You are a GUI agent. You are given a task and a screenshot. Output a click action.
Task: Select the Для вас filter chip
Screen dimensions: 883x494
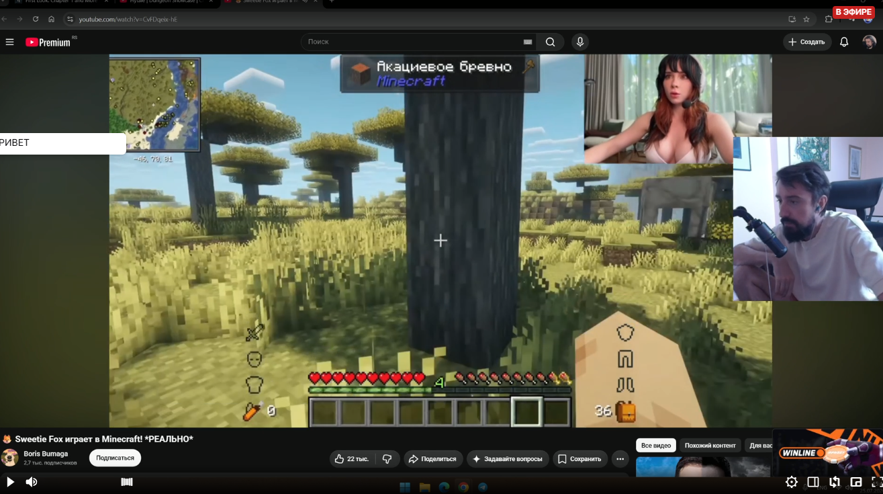tap(760, 446)
